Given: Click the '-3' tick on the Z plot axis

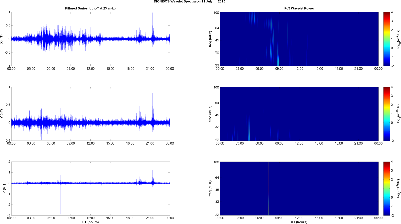Looking at the screenshot, I should 8,215.
